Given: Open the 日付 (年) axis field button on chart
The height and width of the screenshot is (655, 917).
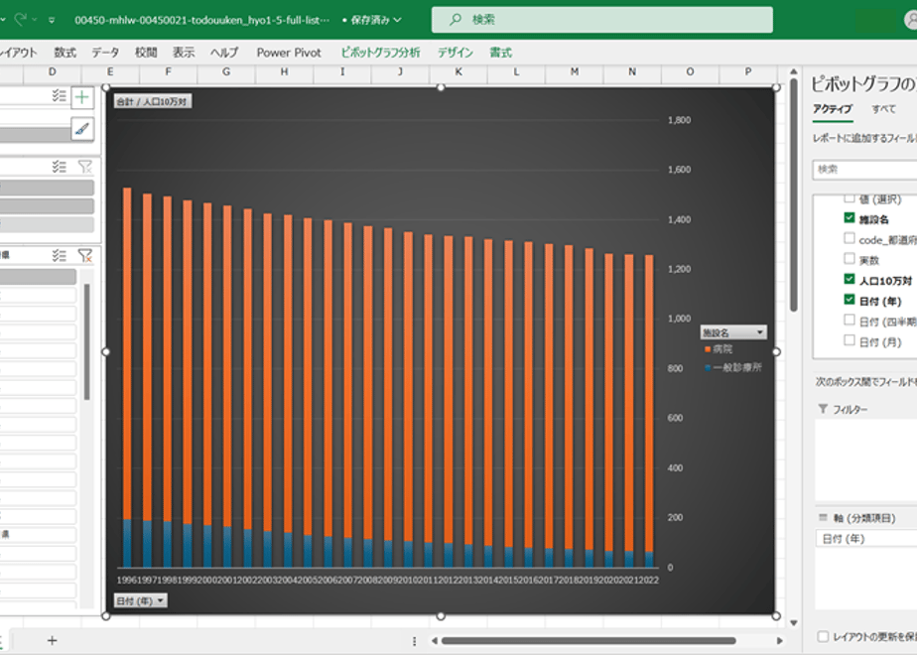Looking at the screenshot, I should click(x=140, y=600).
